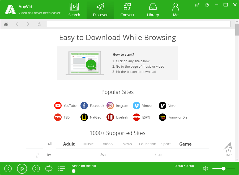The height and width of the screenshot is (175, 239).
Task: Open the Convert tab
Action: (127, 10)
